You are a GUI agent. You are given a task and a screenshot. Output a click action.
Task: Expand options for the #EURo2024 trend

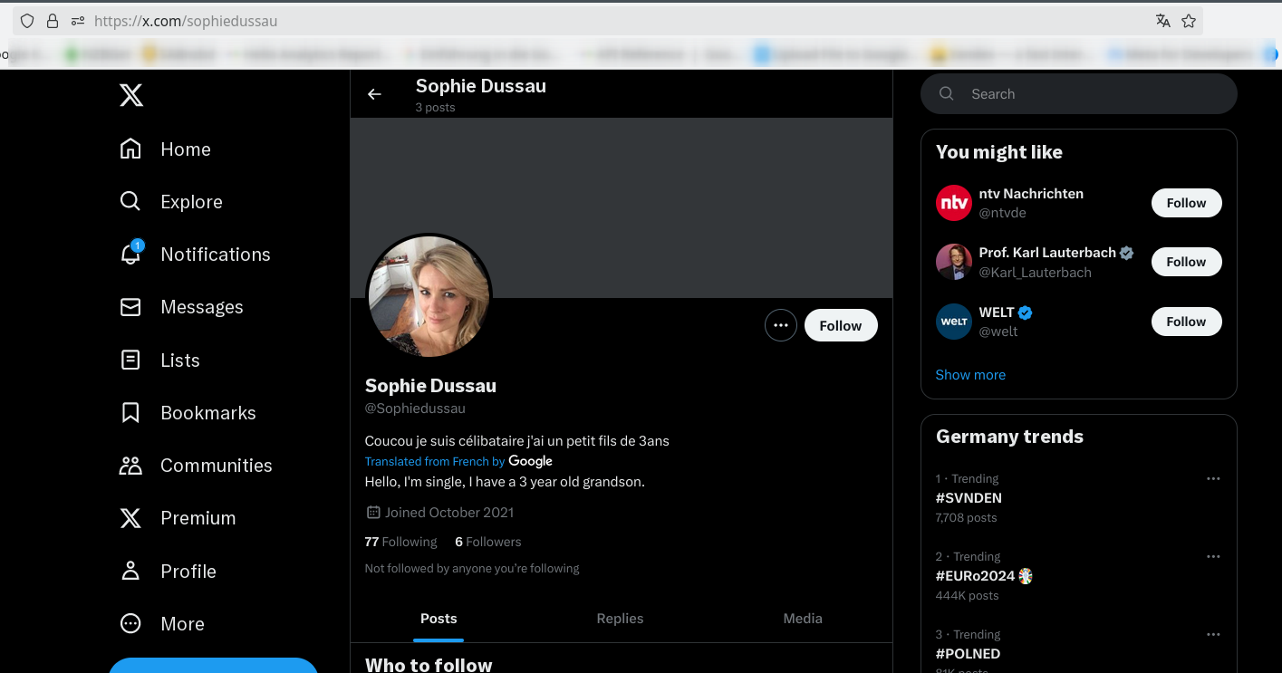[x=1213, y=556]
